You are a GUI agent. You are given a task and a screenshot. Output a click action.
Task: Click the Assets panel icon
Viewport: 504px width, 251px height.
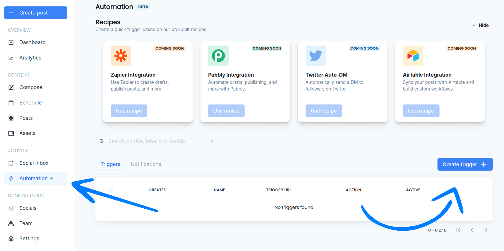click(x=11, y=133)
